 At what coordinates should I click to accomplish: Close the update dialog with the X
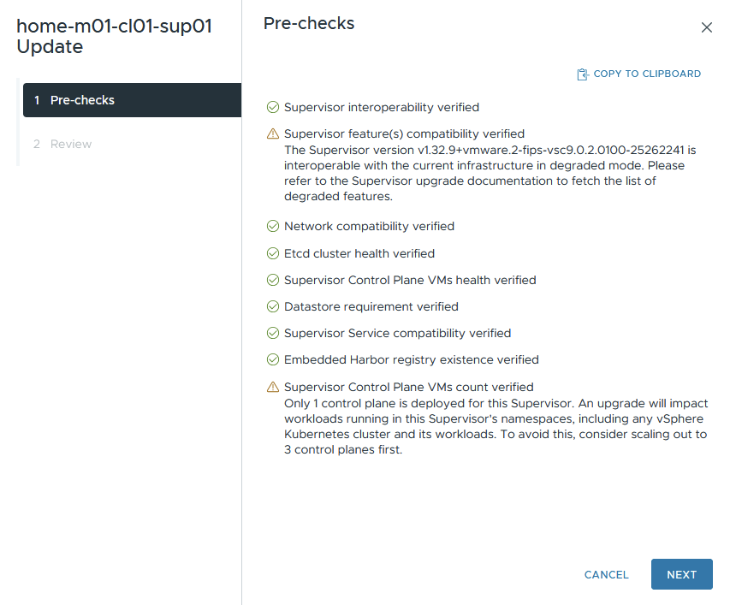[x=706, y=27]
